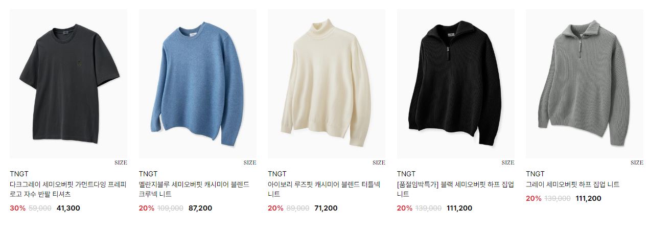The height and width of the screenshot is (231, 648).
Task: Open product title 아이보리 루즈핏 캐시미어 블렌드 터틀넥 니트
Action: coord(324,190)
